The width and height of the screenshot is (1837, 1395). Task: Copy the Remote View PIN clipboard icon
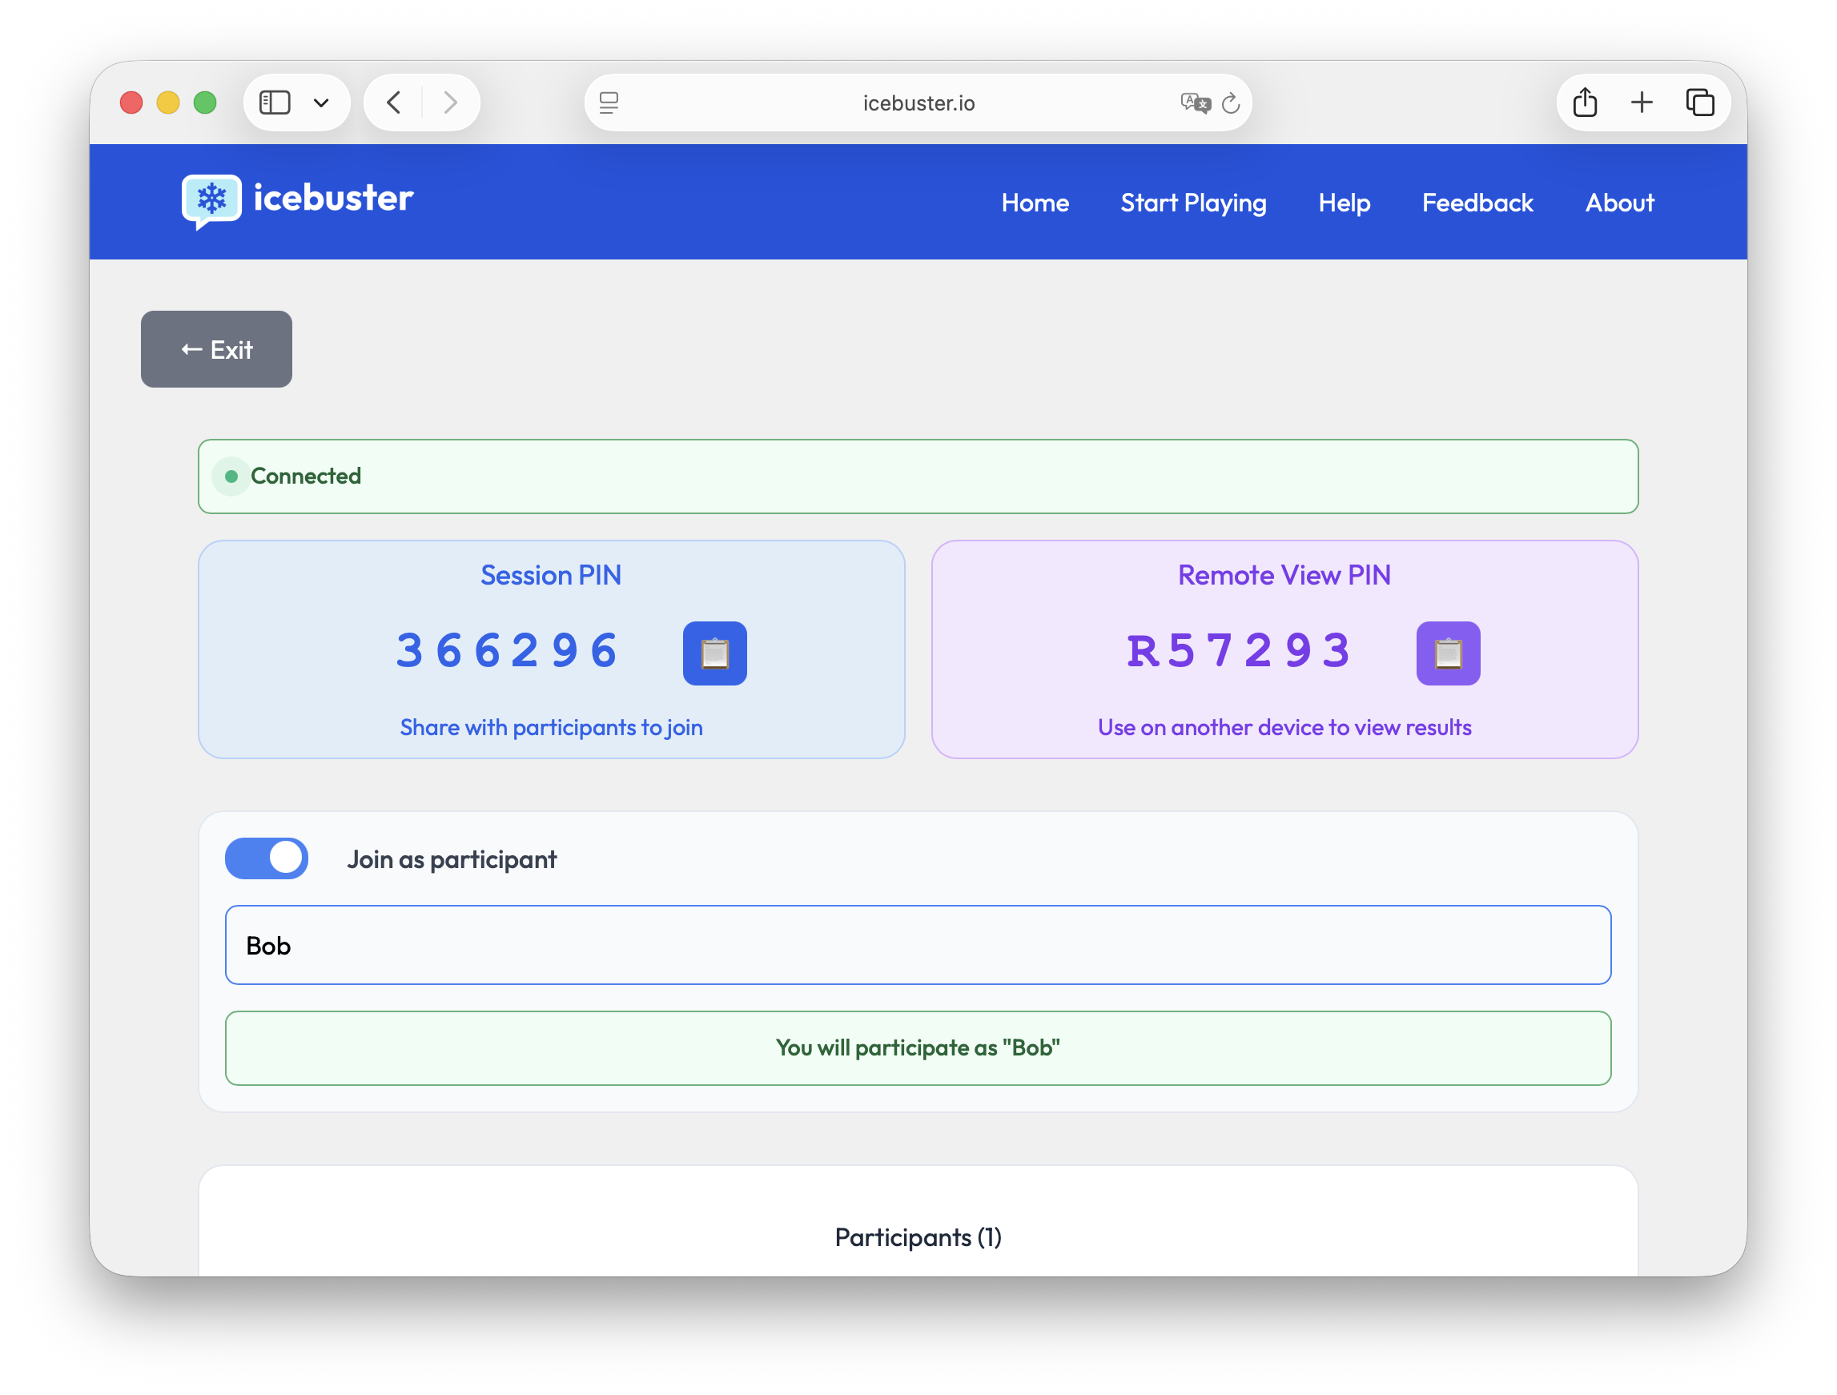1448,653
